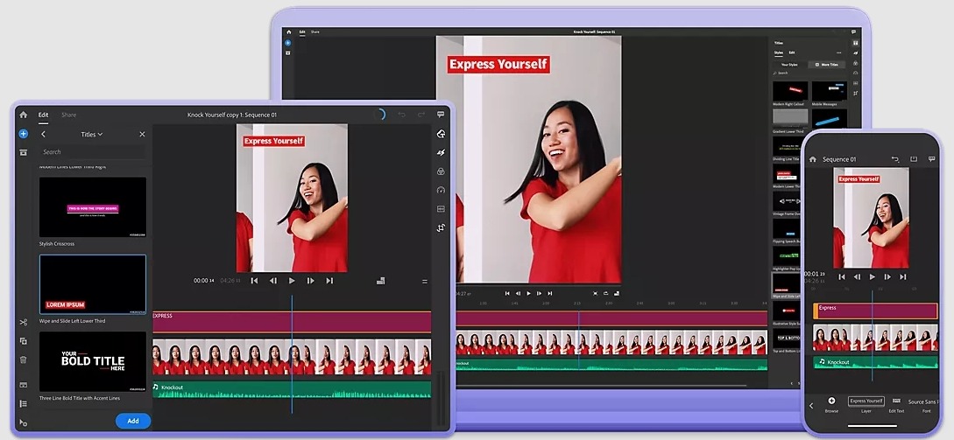This screenshot has width=954, height=440.
Task: Click the Duplicate clip icon on tablet sidebar
Action: pos(23,341)
